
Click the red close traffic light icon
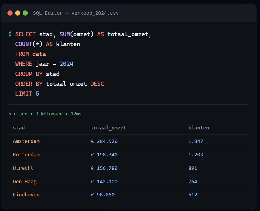[x=9, y=13]
